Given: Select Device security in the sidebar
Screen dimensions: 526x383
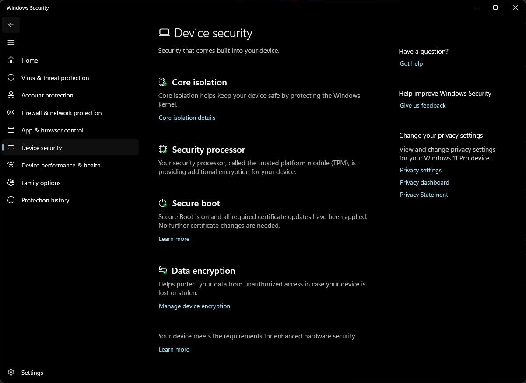Looking at the screenshot, I should pyautogui.click(x=70, y=148).
